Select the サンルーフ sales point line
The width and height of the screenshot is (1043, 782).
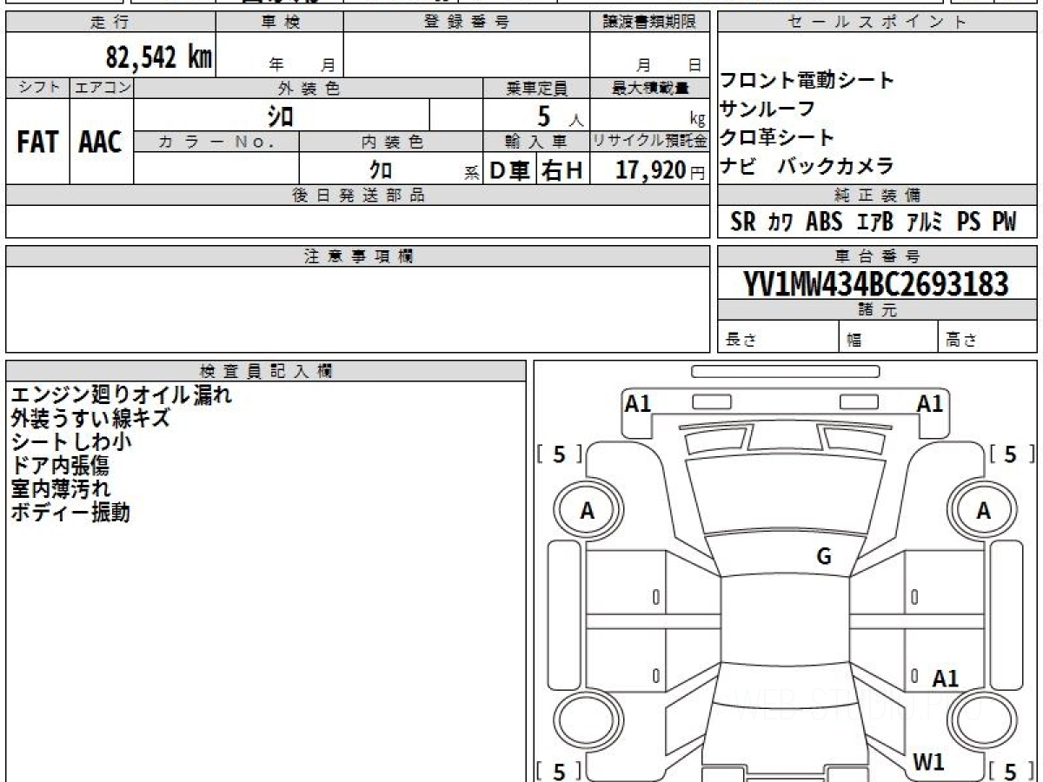[767, 109]
